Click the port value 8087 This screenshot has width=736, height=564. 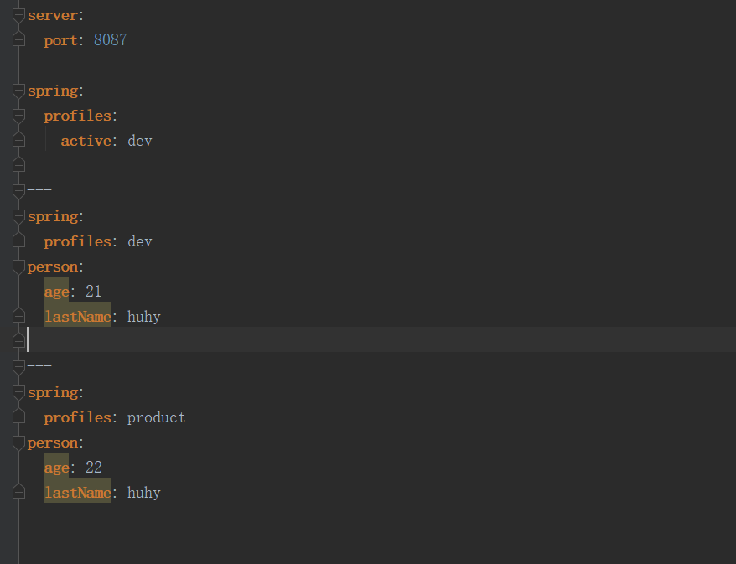[x=110, y=40]
